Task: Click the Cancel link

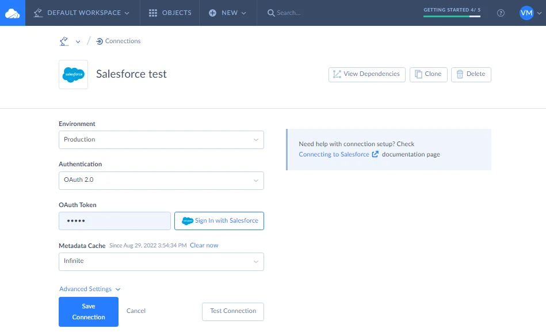Action: coord(136,311)
